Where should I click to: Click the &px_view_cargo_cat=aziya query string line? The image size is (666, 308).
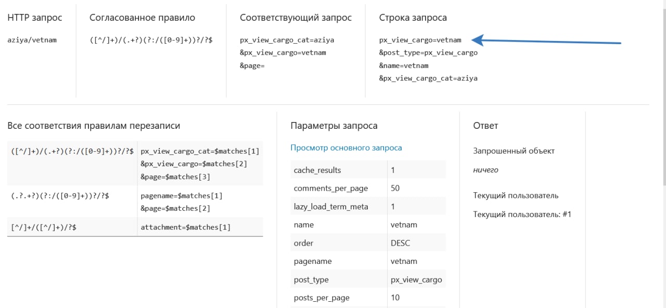pyautogui.click(x=428, y=78)
